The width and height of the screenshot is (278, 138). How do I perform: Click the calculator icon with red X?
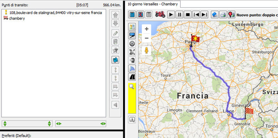[x=140, y=15]
